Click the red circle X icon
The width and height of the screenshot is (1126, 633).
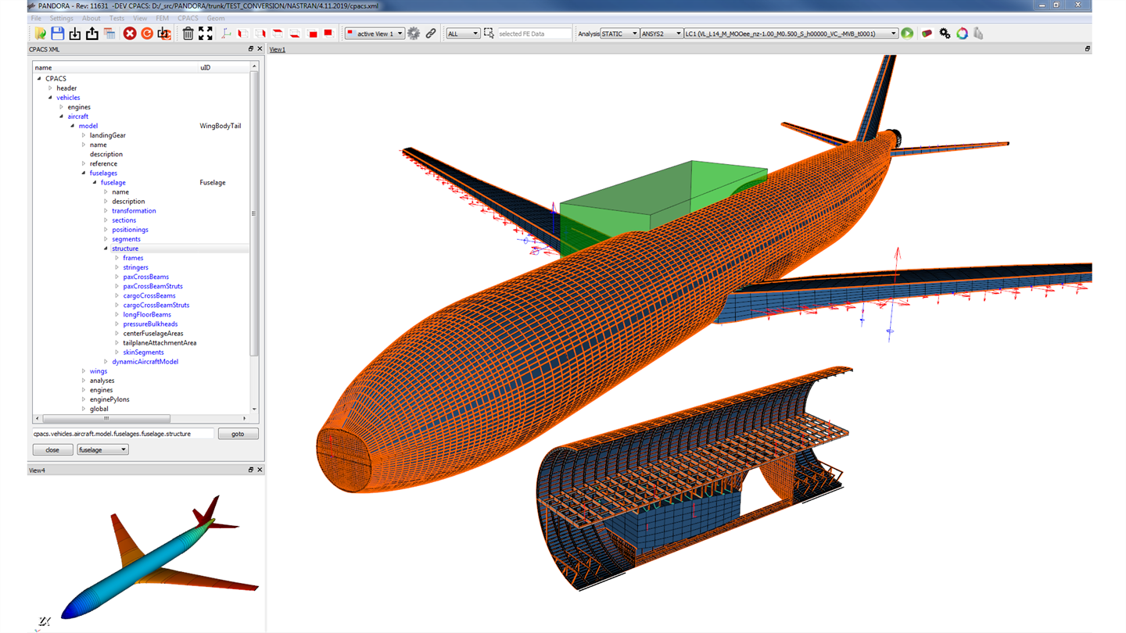[x=130, y=34]
